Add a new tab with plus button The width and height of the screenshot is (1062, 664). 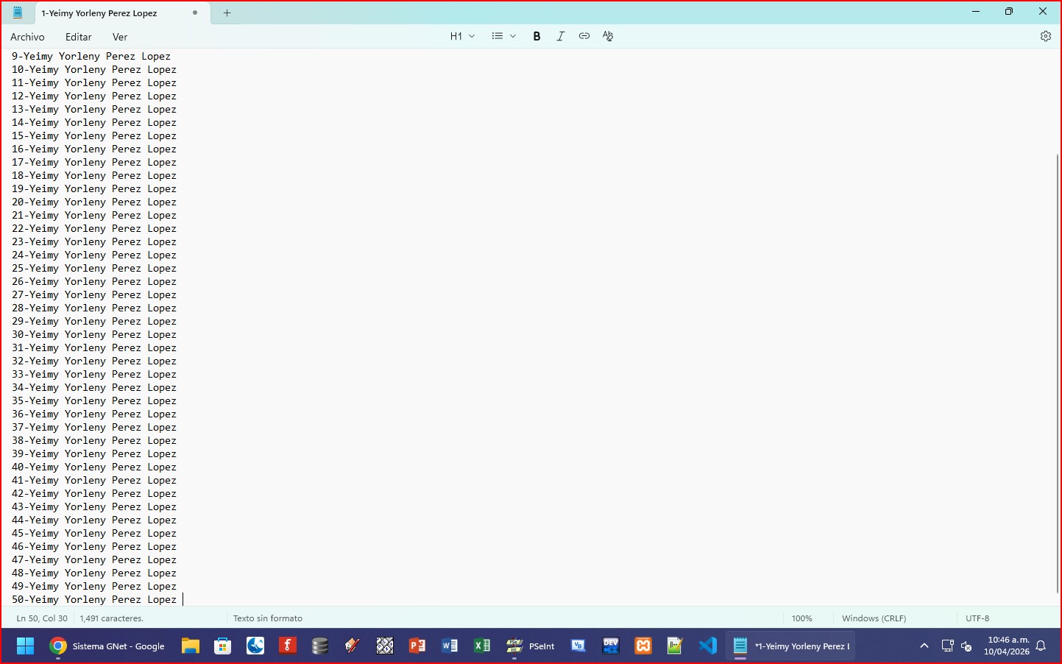click(x=227, y=13)
